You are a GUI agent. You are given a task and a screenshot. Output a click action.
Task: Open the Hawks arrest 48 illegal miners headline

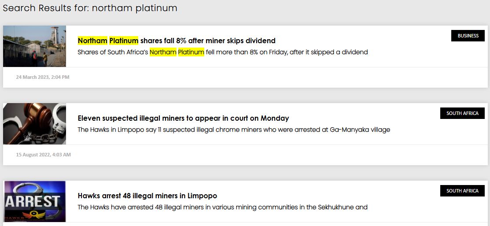click(147, 196)
